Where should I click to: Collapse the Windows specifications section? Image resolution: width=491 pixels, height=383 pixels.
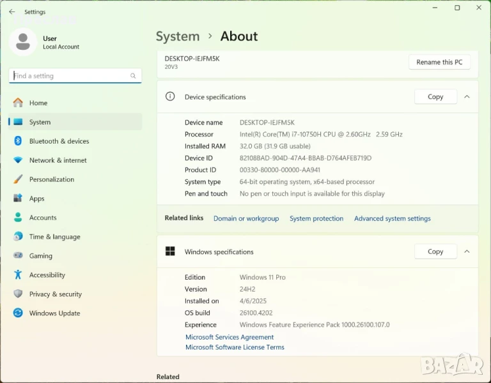coord(467,252)
